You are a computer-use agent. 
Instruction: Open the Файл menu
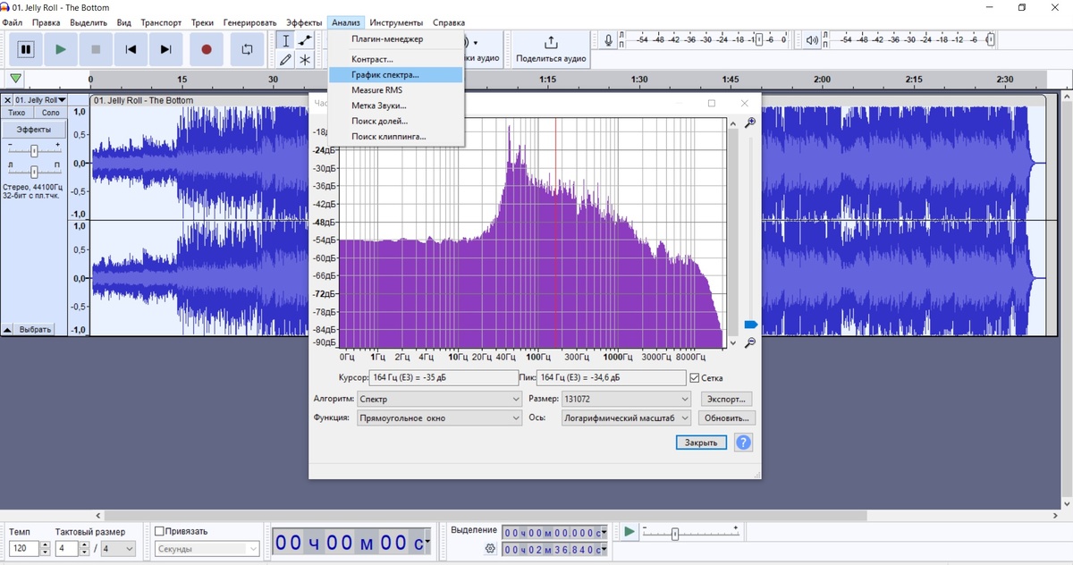click(13, 22)
